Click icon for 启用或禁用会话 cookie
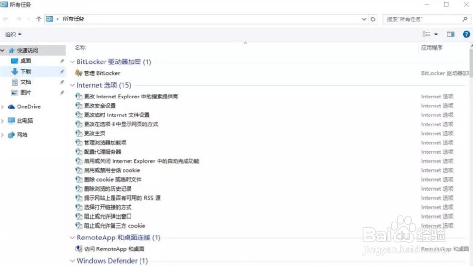This screenshot has height=266, width=473. point(79,170)
